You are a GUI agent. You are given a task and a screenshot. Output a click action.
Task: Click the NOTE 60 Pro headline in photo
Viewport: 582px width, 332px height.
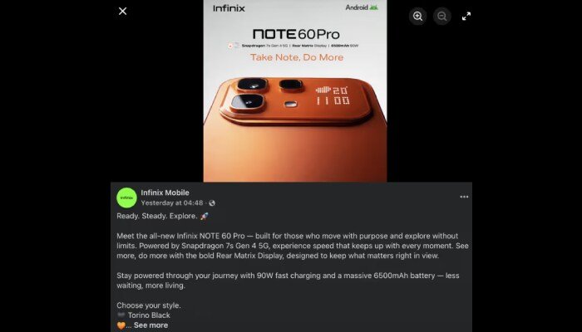click(x=296, y=35)
